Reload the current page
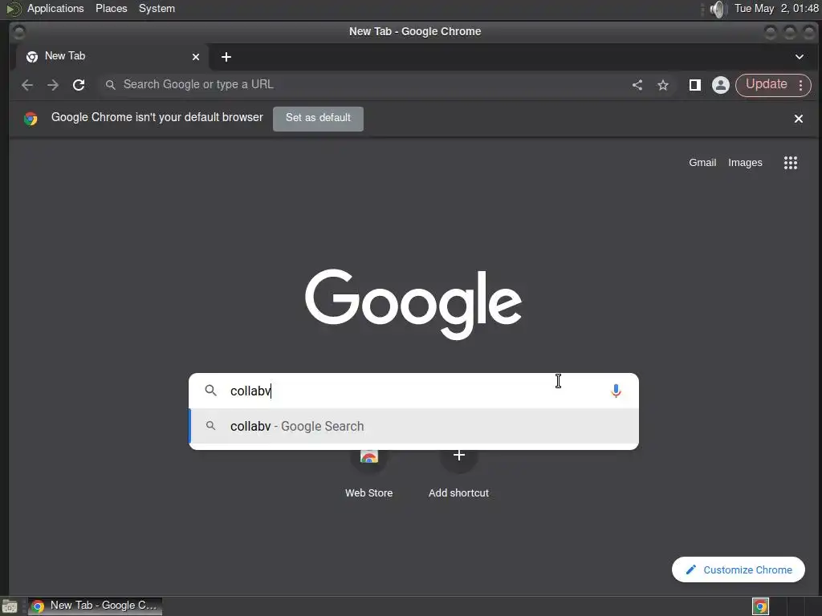 [x=79, y=85]
